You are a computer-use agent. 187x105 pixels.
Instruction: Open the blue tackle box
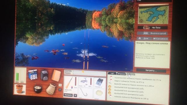[33, 74]
